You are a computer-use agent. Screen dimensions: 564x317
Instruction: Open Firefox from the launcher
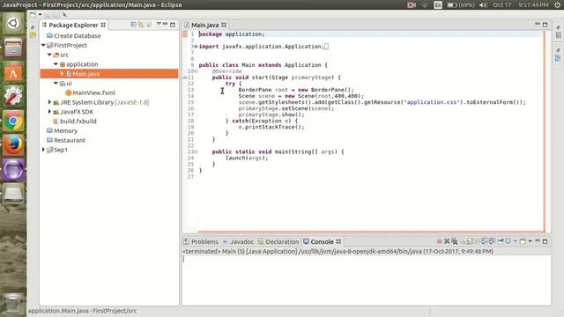click(13, 144)
